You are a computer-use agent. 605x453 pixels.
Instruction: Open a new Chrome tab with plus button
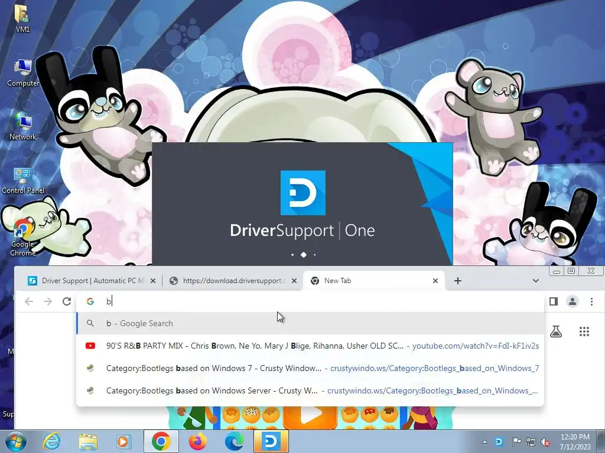(x=458, y=281)
